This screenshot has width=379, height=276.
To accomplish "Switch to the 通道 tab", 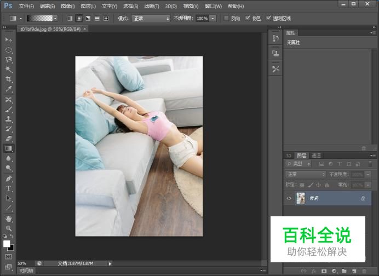I will pyautogui.click(x=316, y=156).
